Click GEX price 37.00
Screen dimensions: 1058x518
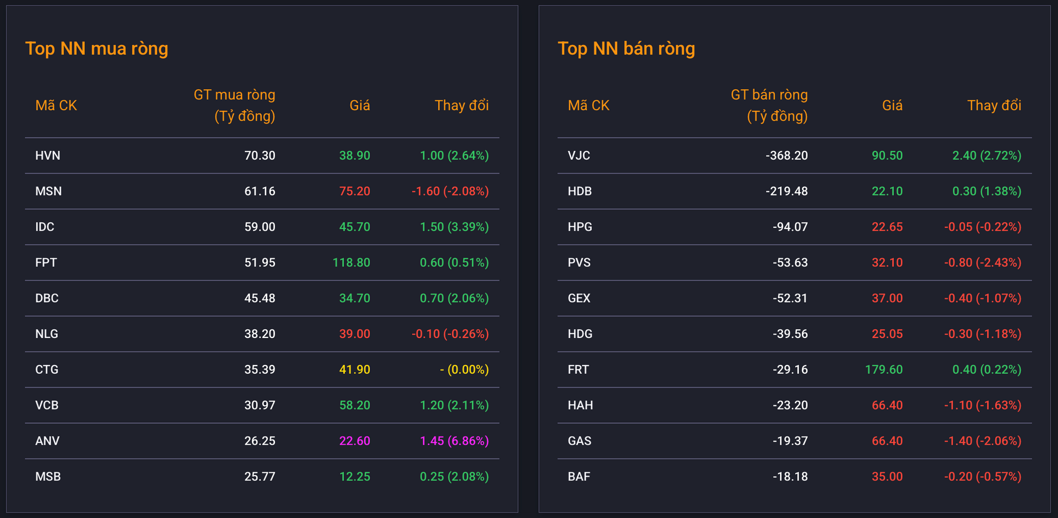pyautogui.click(x=887, y=298)
